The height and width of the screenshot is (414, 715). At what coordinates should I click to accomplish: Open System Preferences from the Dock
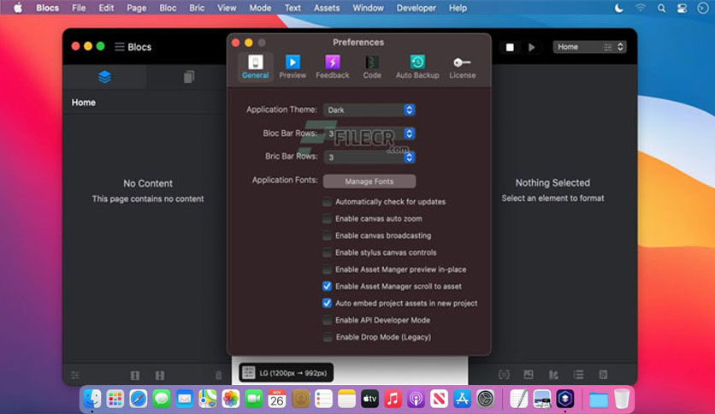[x=485, y=399]
